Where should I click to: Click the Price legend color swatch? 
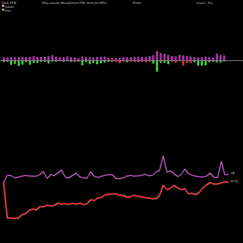coord(3,10)
